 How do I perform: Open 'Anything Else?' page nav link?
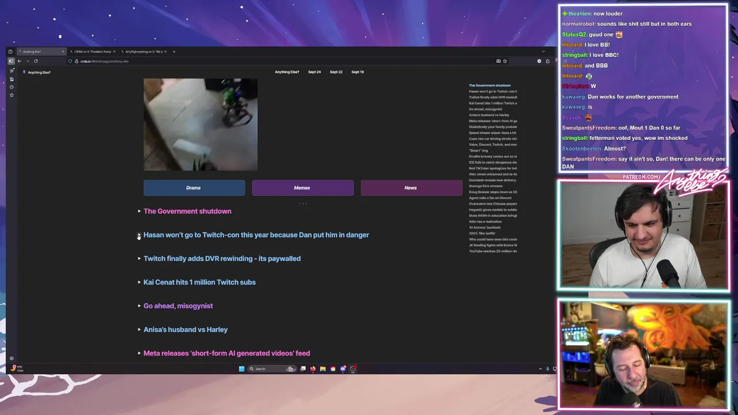coord(287,72)
